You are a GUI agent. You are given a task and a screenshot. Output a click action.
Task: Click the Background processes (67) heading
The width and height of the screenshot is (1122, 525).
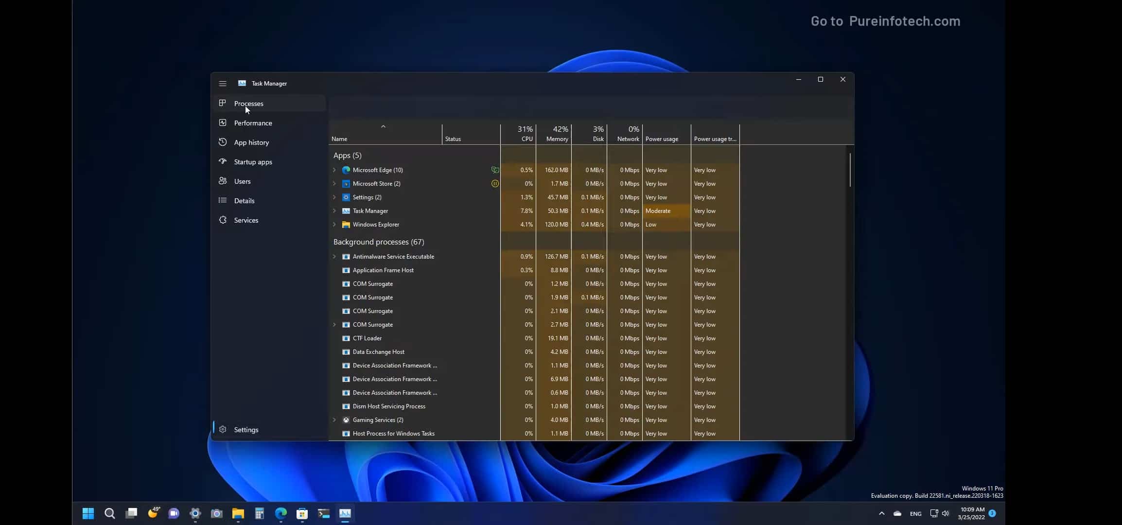379,242
